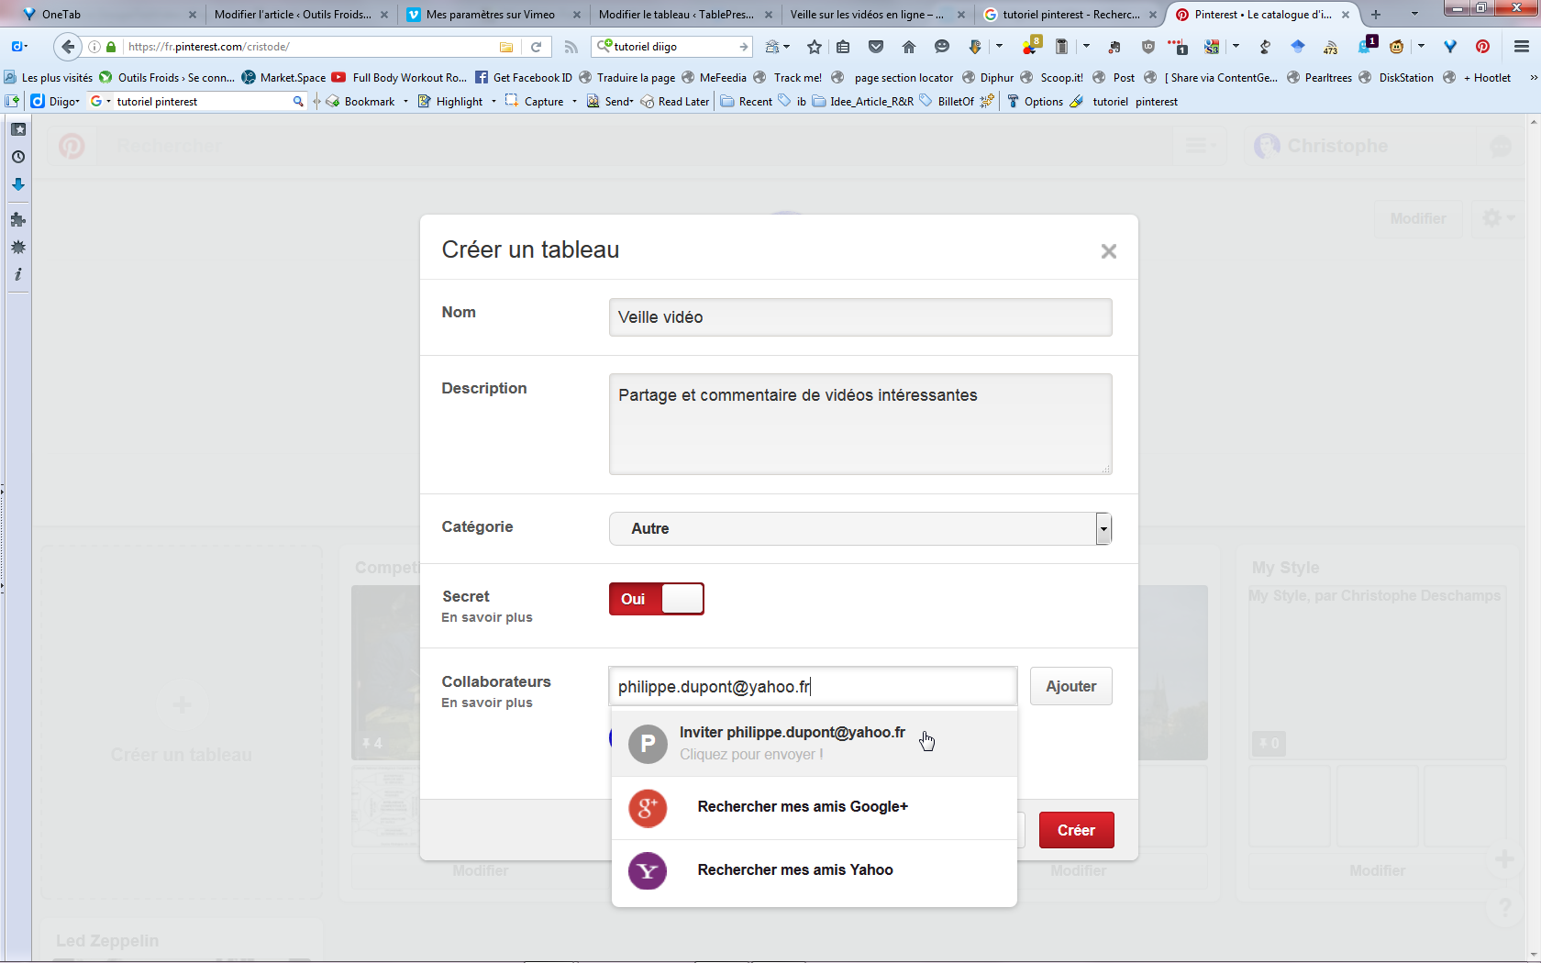Go to the home page icon
The height and width of the screenshot is (963, 1541).
click(909, 47)
